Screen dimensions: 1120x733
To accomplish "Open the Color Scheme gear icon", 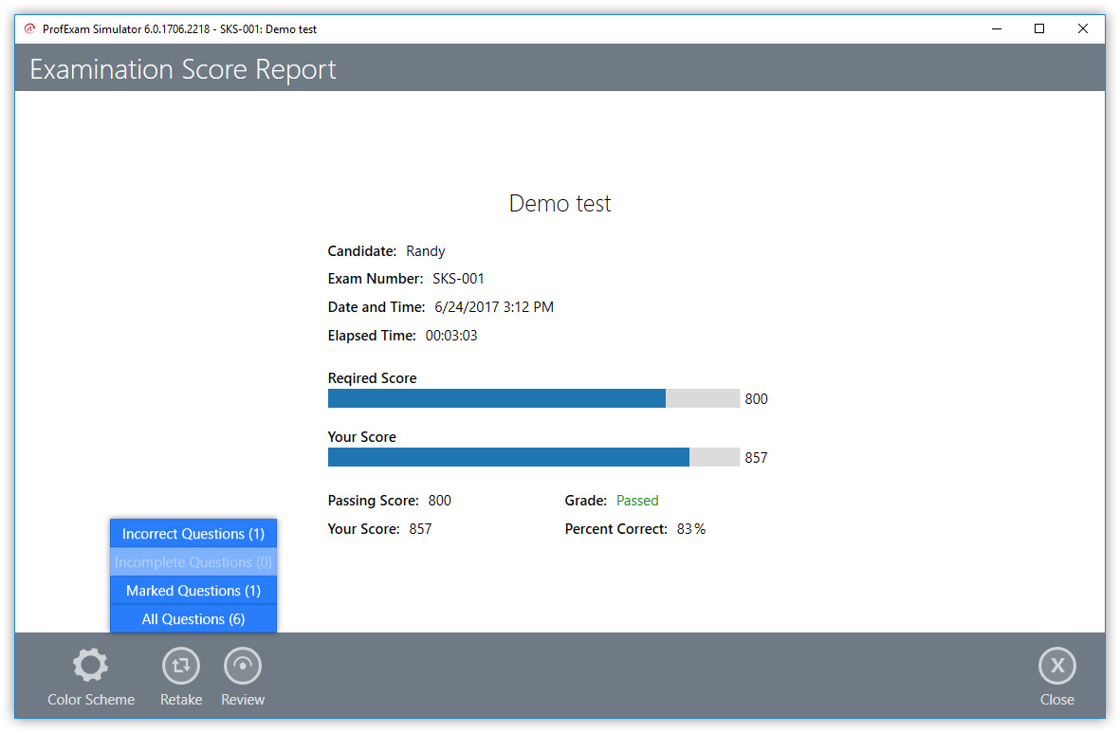I will pos(91,666).
